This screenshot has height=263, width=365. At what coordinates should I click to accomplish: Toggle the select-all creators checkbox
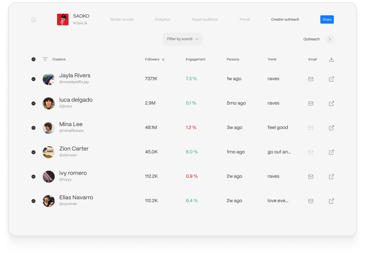click(x=34, y=59)
